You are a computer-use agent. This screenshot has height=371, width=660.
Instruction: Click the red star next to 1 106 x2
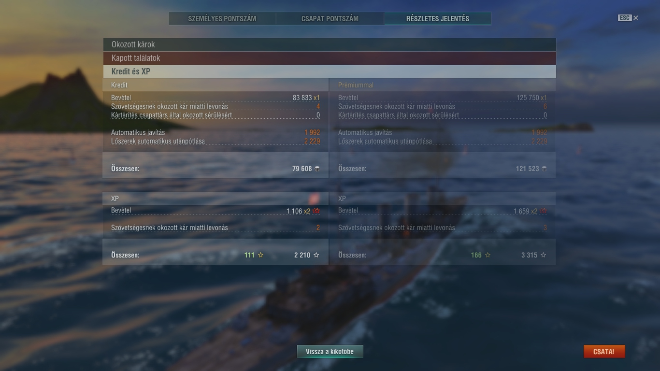(x=316, y=211)
